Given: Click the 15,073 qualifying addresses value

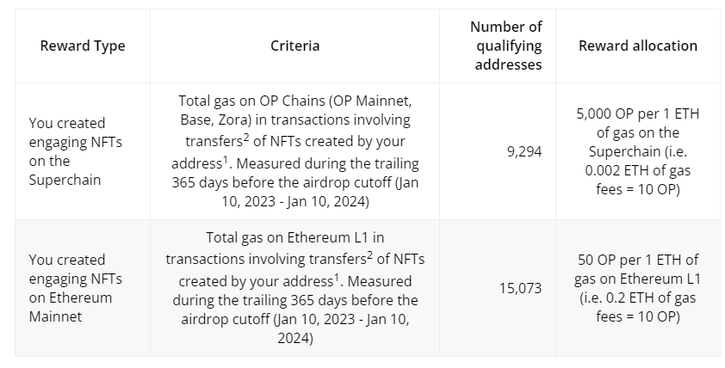Looking at the screenshot, I should point(520,288).
